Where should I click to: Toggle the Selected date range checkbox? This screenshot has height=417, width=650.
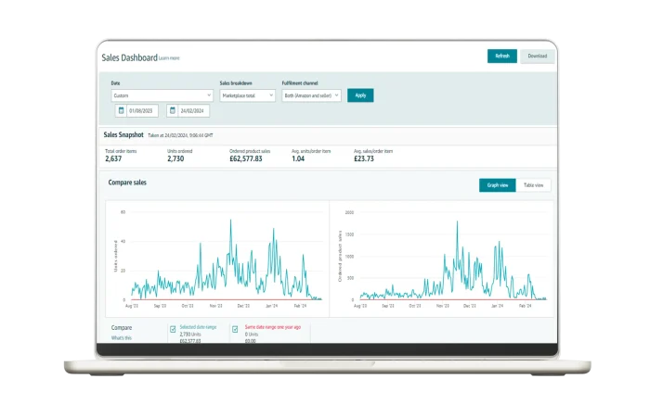(x=173, y=328)
